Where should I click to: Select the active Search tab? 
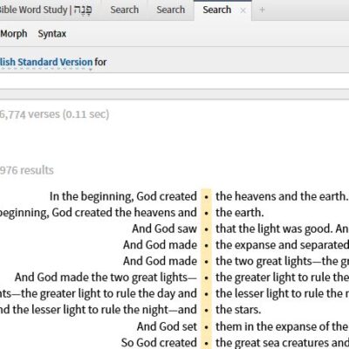click(217, 10)
